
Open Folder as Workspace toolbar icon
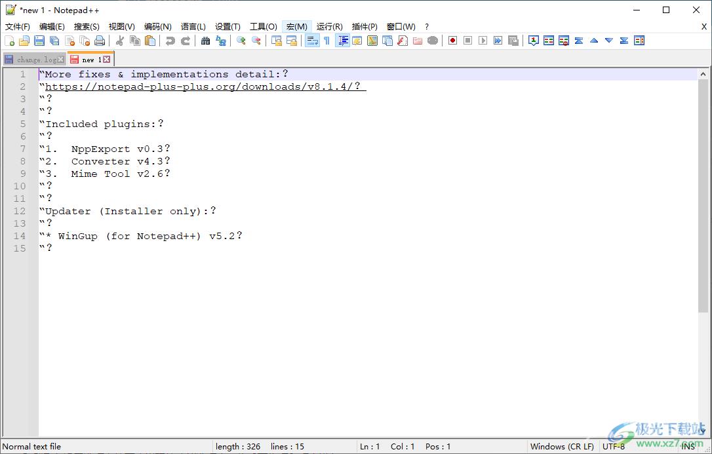pyautogui.click(x=418, y=41)
